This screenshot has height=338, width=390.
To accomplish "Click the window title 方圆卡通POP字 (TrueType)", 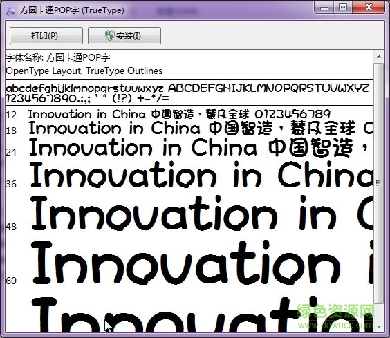I will coord(72,10).
